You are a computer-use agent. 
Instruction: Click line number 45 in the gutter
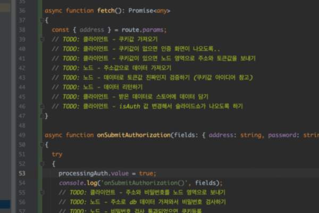click(x=22, y=97)
